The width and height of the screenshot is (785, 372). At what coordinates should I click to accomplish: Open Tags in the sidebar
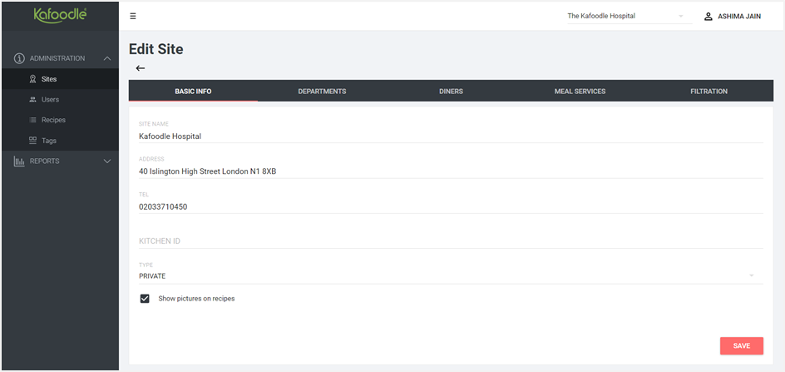[x=60, y=141]
